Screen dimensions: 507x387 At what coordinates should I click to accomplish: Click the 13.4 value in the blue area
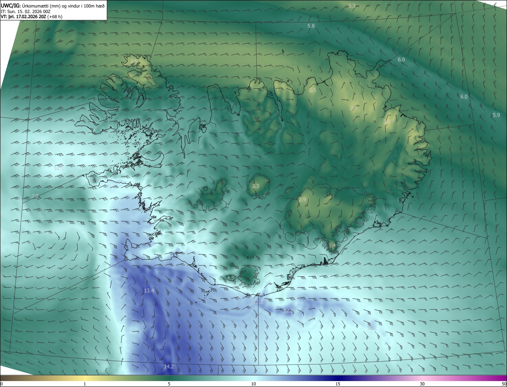coord(149,291)
